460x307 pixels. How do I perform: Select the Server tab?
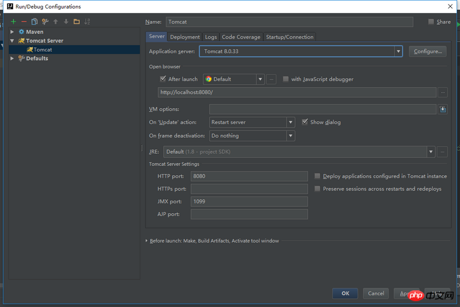point(156,36)
